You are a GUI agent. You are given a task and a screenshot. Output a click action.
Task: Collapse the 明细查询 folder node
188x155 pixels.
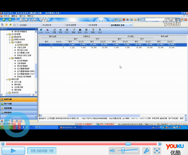click(x=10, y=58)
